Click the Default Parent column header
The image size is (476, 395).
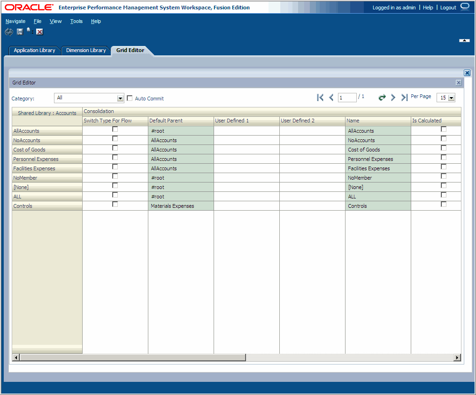pyautogui.click(x=181, y=121)
